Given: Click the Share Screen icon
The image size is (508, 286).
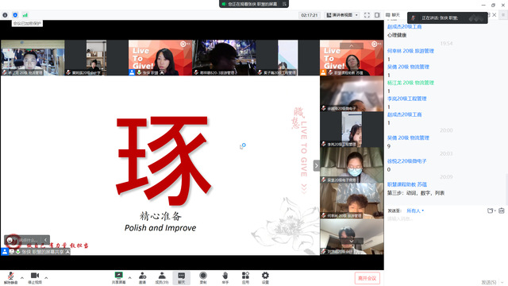Looking at the screenshot, I should coord(119,277).
